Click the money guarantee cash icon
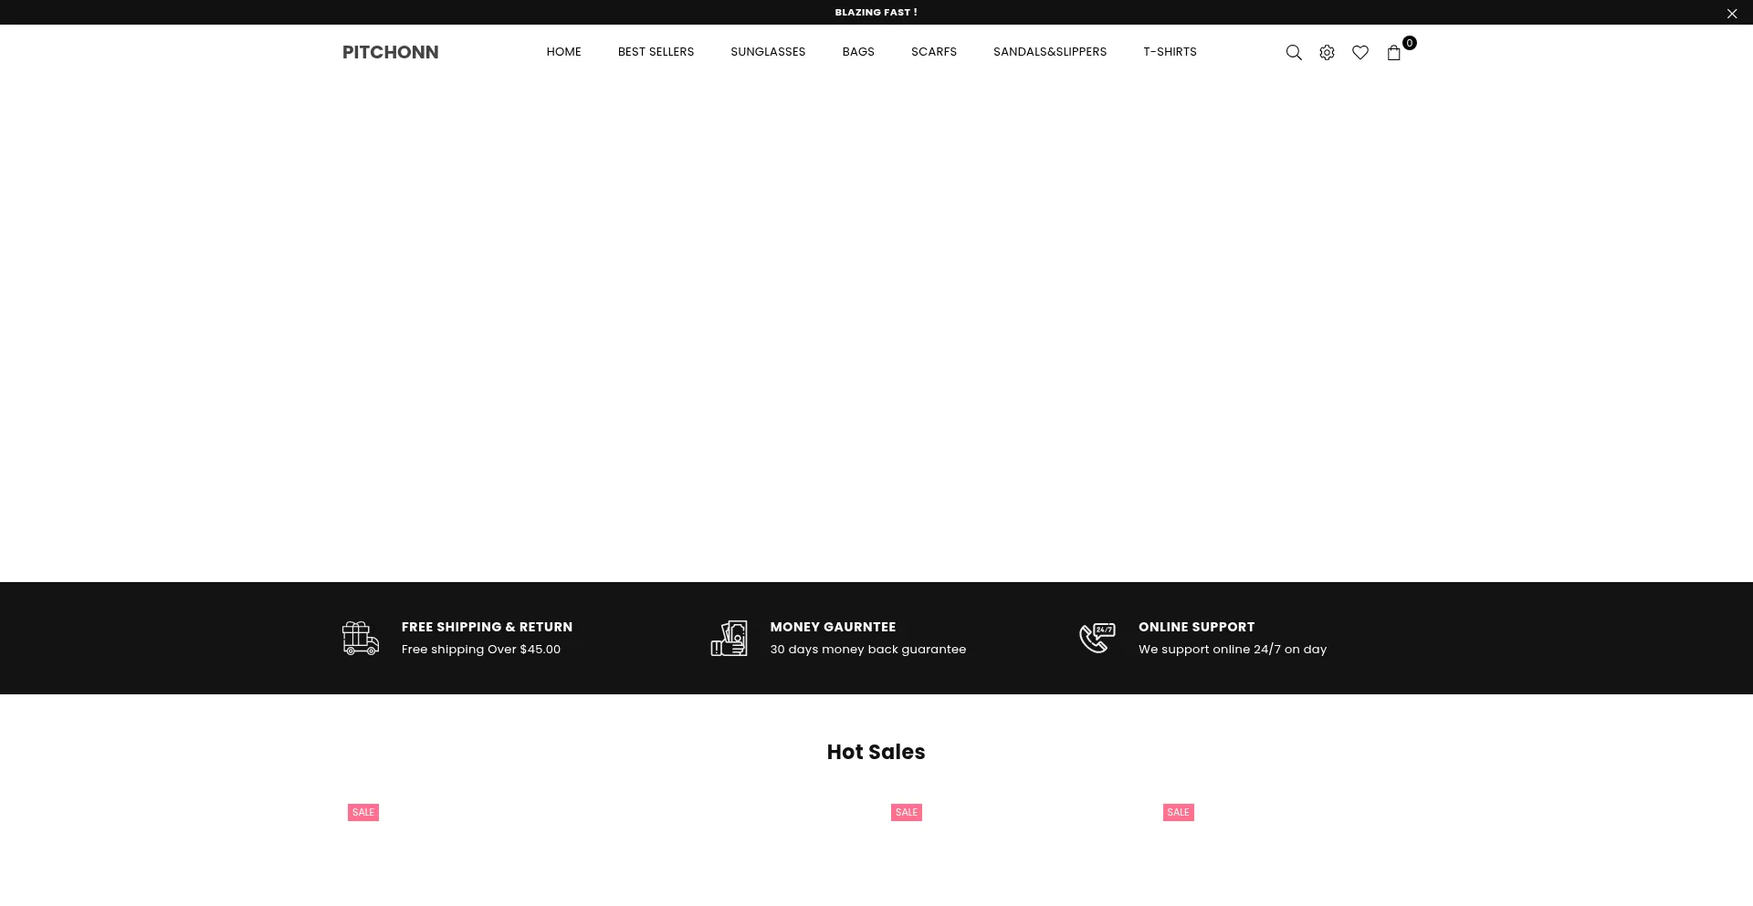The image size is (1753, 906). click(729, 638)
